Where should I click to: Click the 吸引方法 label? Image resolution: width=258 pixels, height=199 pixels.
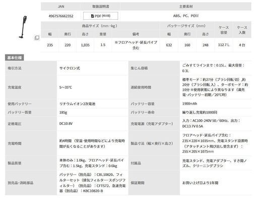pos(15,68)
